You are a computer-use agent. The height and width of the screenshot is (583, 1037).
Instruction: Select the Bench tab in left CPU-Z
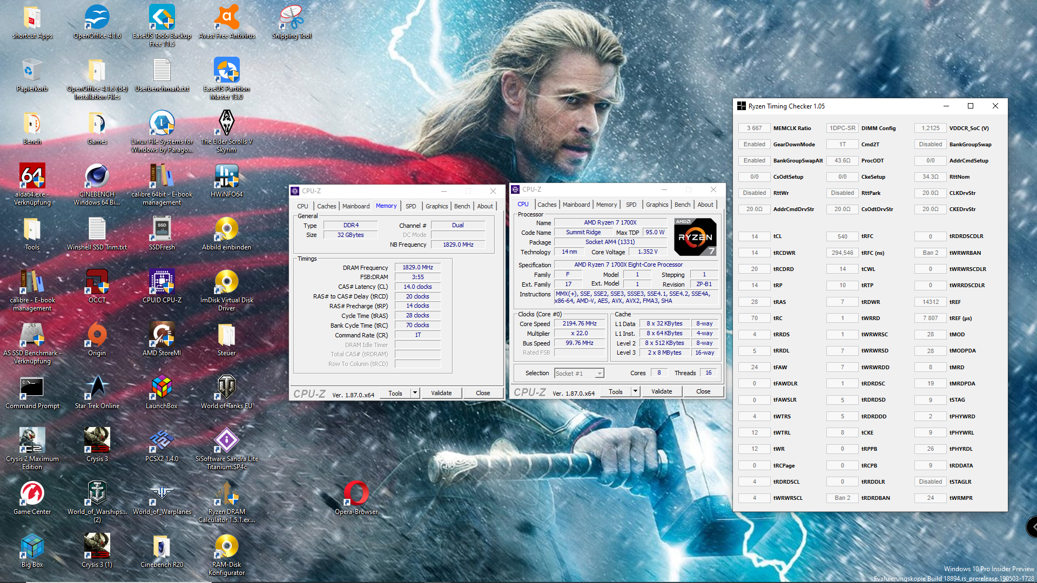[462, 206]
